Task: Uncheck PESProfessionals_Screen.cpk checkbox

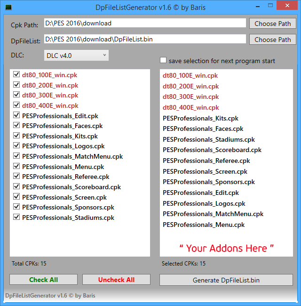Action: coord(16,196)
